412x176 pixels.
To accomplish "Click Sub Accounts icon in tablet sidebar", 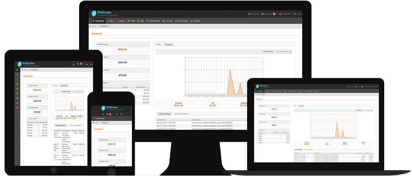I will coord(17,103).
